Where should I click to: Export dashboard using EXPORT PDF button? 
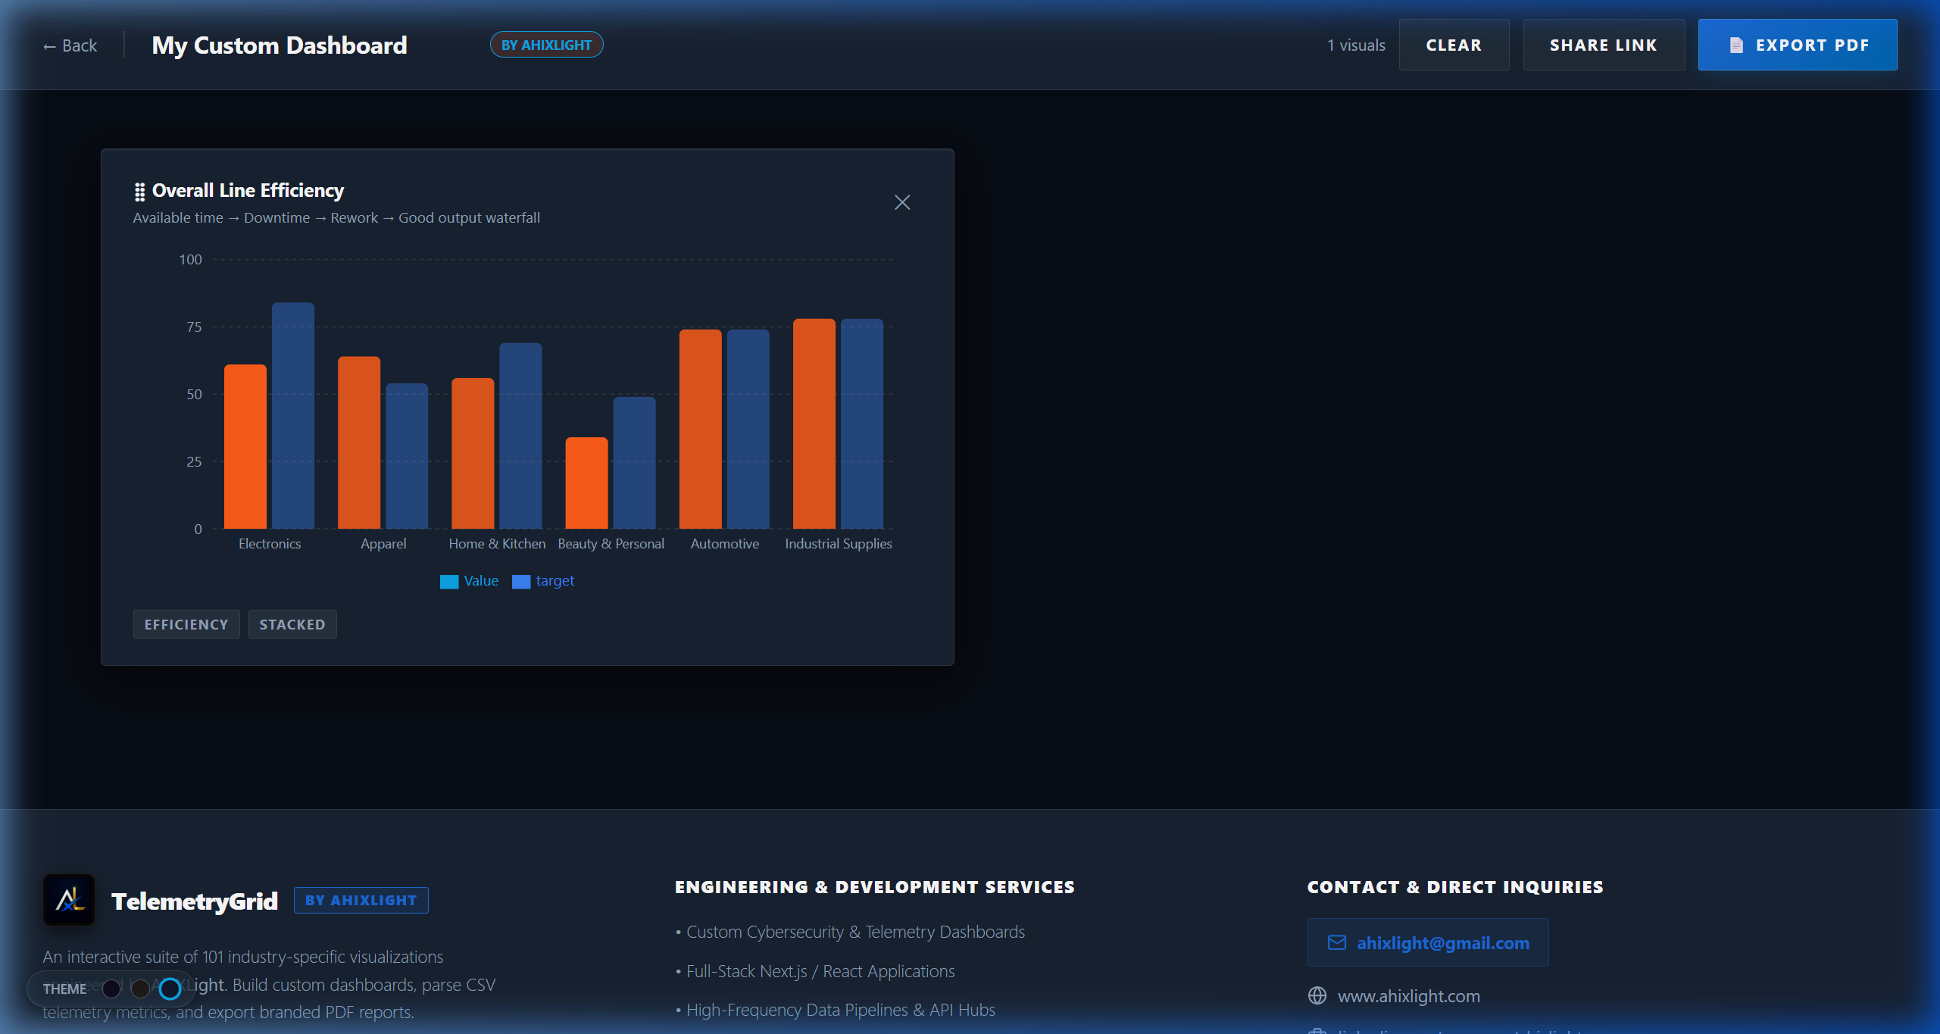pyautogui.click(x=1797, y=45)
